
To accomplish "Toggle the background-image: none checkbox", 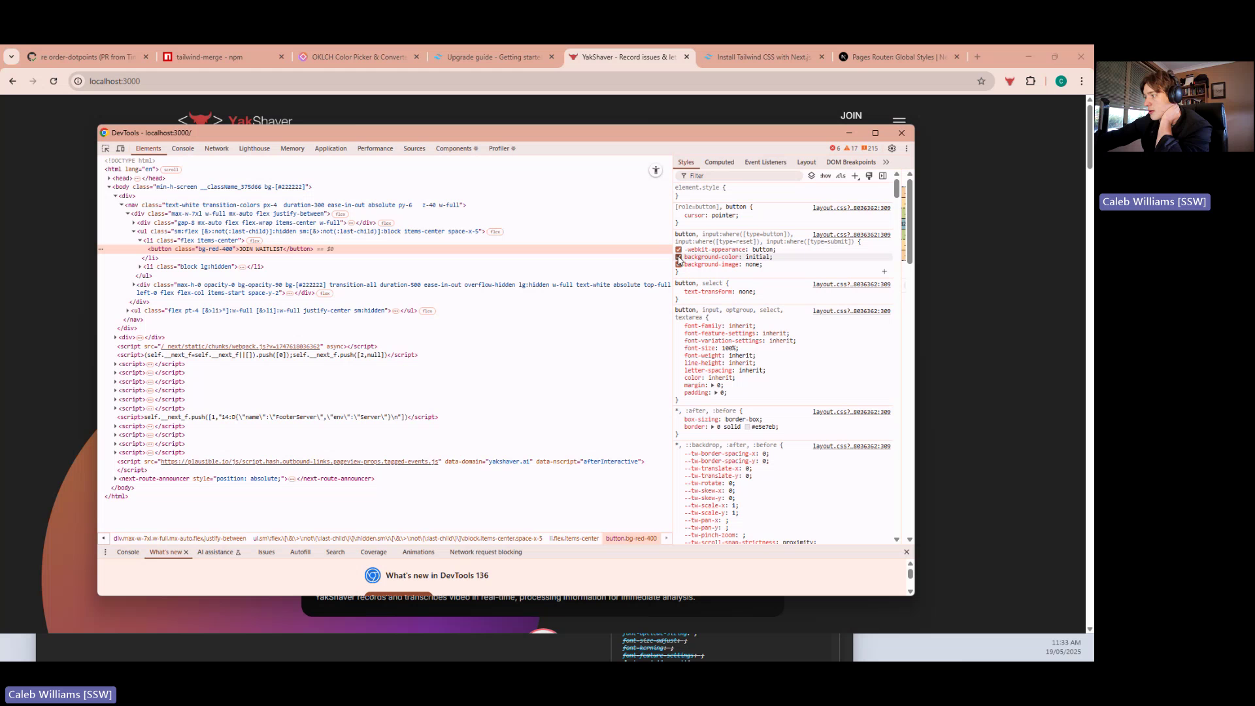I will pyautogui.click(x=678, y=265).
